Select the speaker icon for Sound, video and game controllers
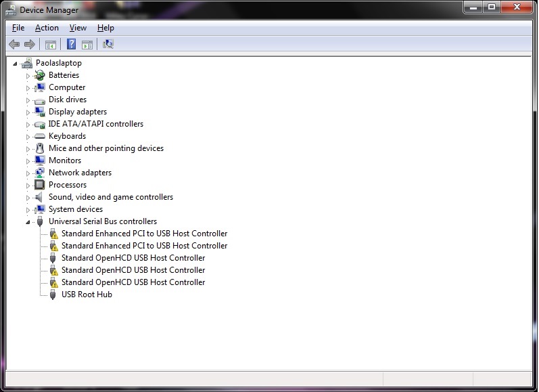This screenshot has width=539, height=392. point(39,197)
